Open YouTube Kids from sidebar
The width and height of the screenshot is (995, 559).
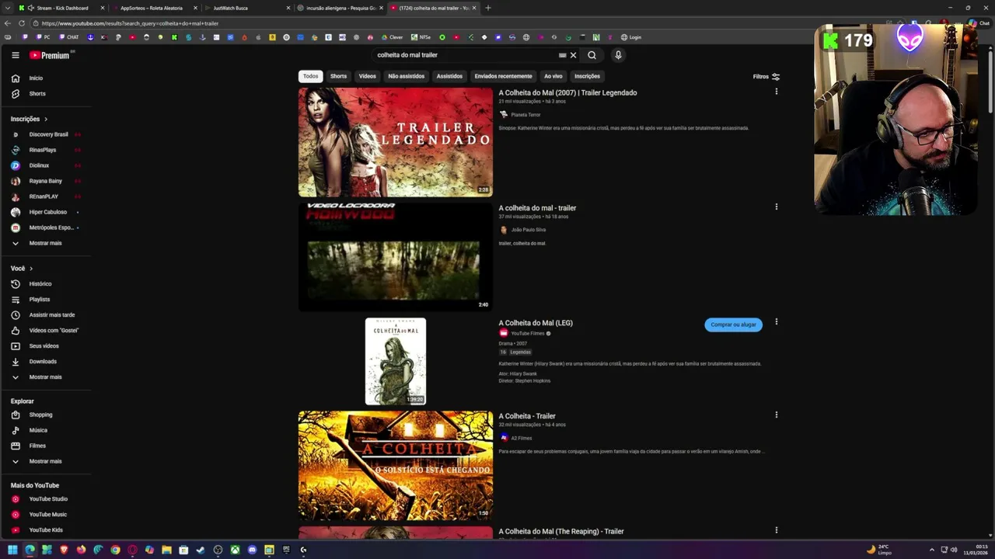[x=45, y=529]
